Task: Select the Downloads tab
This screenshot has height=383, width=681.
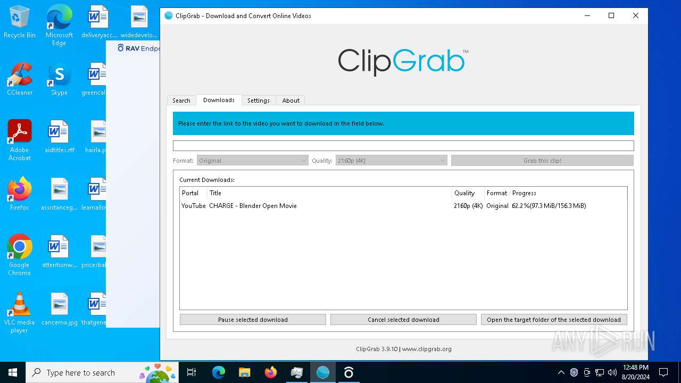Action: [x=219, y=100]
